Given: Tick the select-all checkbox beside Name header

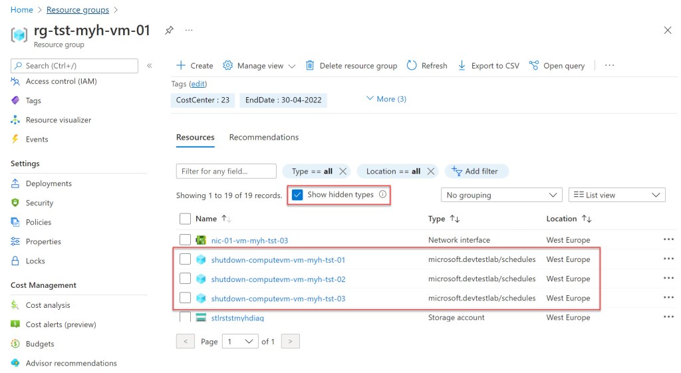Looking at the screenshot, I should pyautogui.click(x=185, y=218).
